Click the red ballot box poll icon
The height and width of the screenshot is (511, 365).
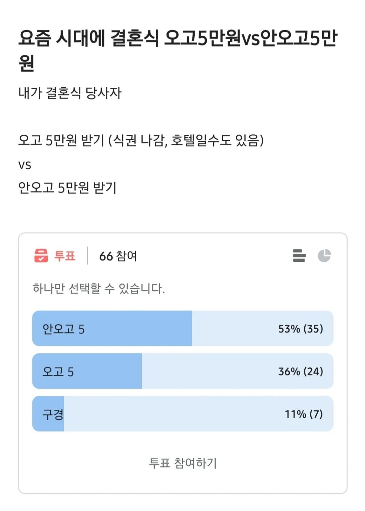click(x=41, y=256)
